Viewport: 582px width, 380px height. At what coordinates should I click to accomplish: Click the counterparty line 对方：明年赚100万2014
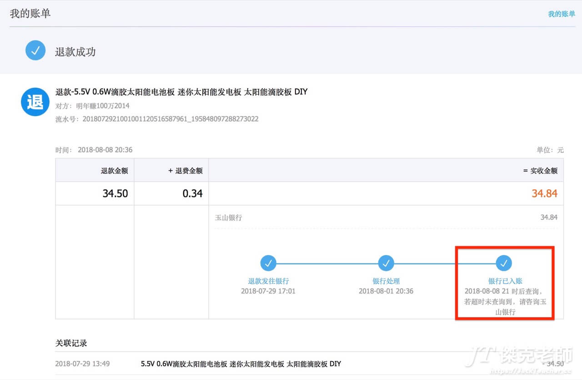tap(92, 106)
